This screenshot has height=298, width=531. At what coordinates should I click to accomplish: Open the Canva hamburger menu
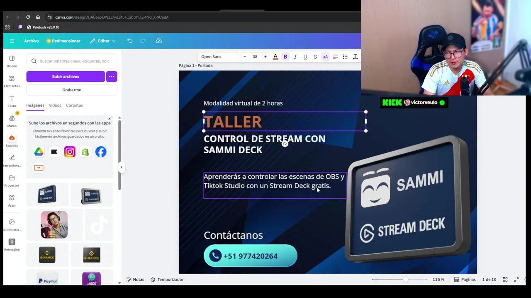point(12,41)
